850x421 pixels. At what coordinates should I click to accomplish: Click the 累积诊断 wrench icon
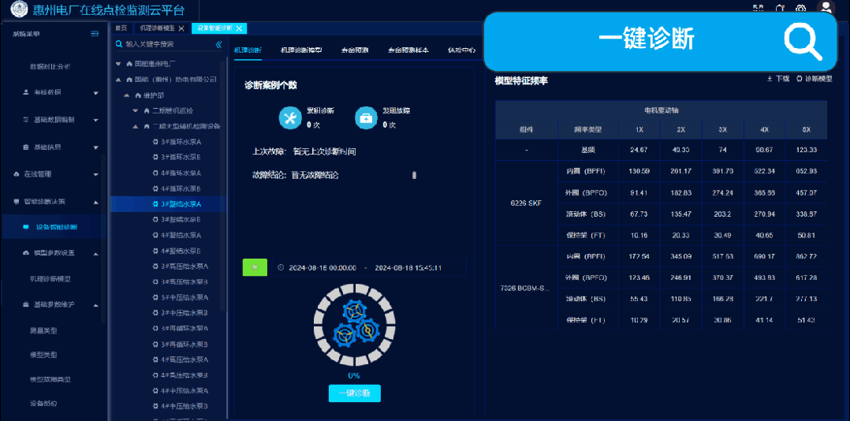tap(290, 117)
